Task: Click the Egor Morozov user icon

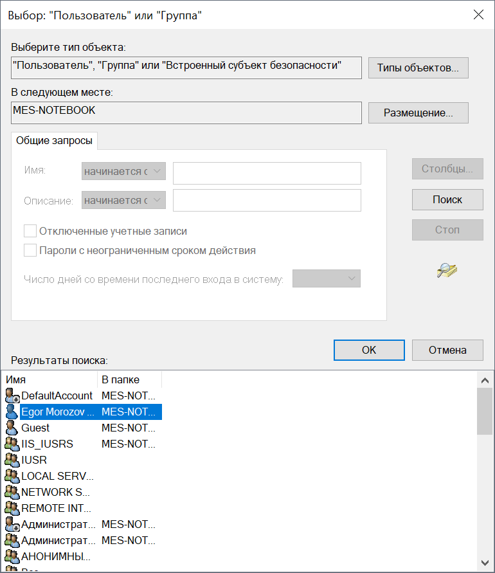Action: 12,412
